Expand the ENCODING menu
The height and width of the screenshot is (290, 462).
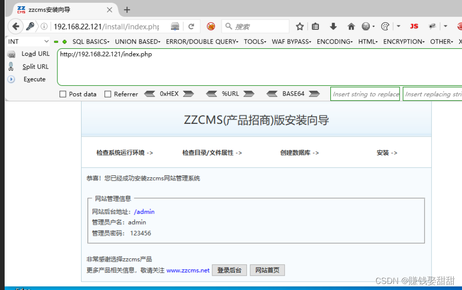335,42
